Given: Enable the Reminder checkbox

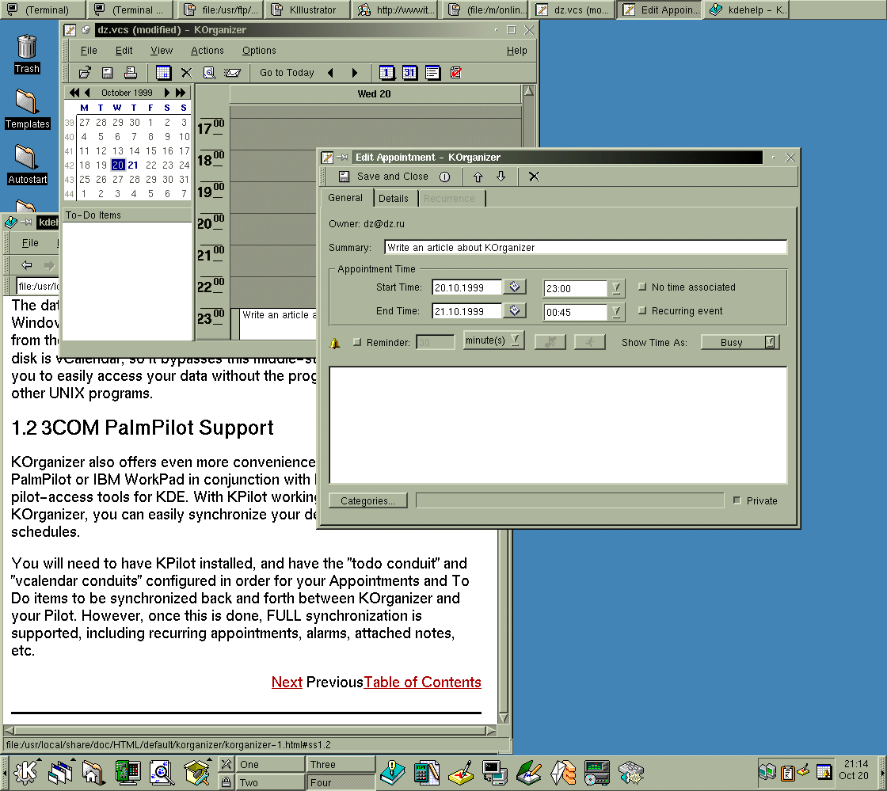Looking at the screenshot, I should pos(357,342).
